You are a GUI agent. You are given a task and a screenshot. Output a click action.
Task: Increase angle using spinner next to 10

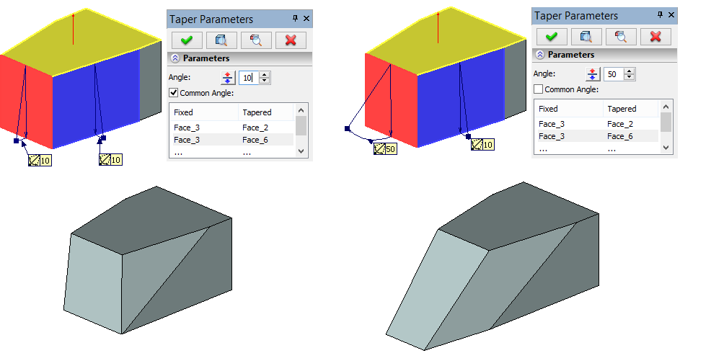[264, 74]
